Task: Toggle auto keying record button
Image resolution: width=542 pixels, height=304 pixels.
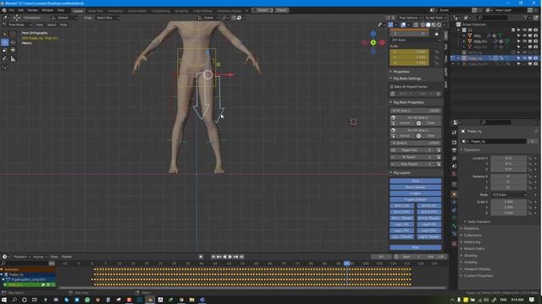Action: pyautogui.click(x=201, y=257)
